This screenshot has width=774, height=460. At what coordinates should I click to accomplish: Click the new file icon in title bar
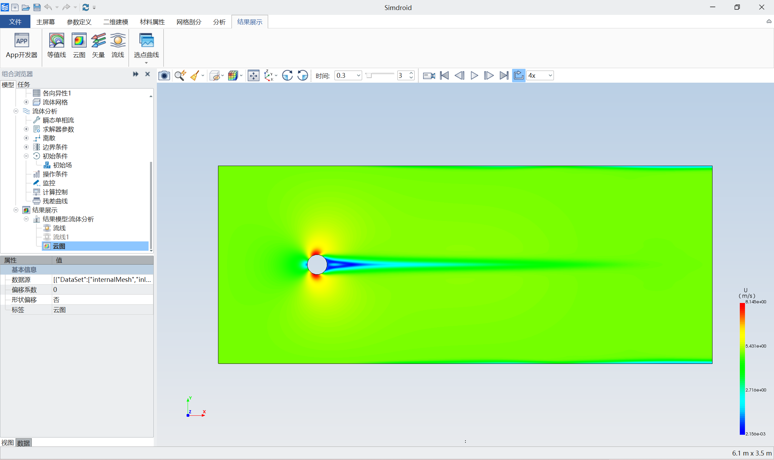click(x=15, y=7)
